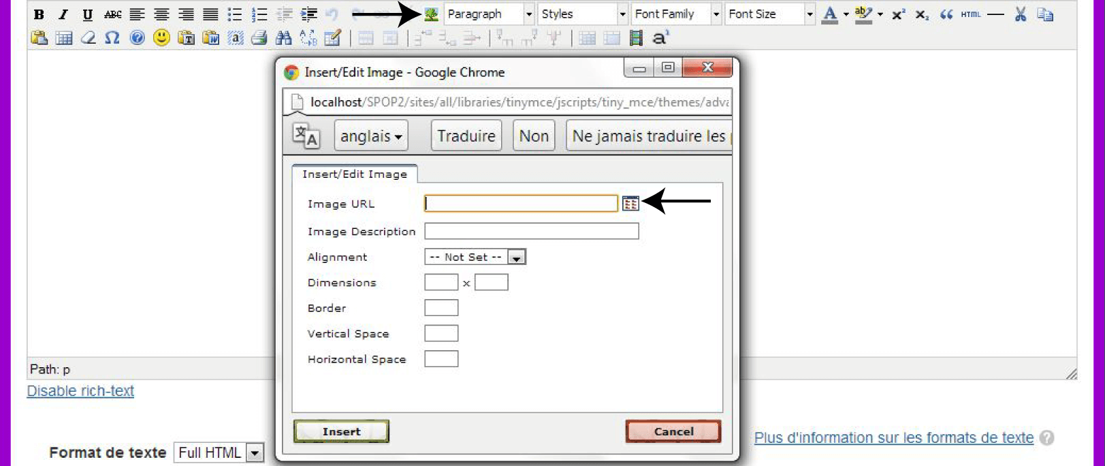Click the binoculars find icon
Screen dimensions: 1105x466
[x=283, y=38]
